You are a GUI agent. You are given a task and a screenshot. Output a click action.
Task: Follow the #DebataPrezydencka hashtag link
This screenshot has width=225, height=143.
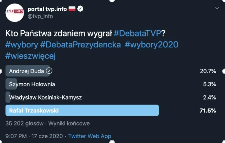pos(81,45)
